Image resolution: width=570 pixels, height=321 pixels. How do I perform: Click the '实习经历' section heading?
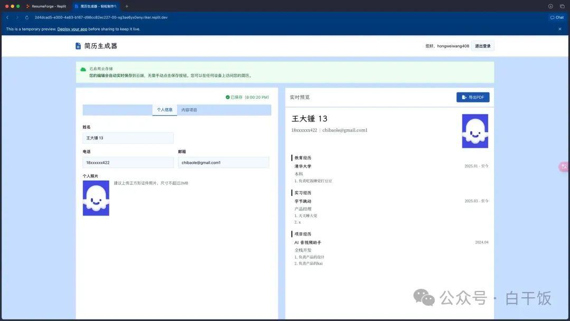tap(303, 193)
